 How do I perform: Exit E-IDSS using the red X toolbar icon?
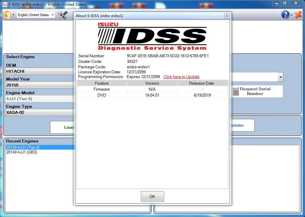click(298, 14)
